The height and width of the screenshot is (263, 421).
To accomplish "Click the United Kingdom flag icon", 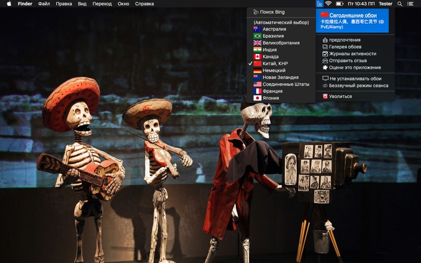I will (257, 43).
